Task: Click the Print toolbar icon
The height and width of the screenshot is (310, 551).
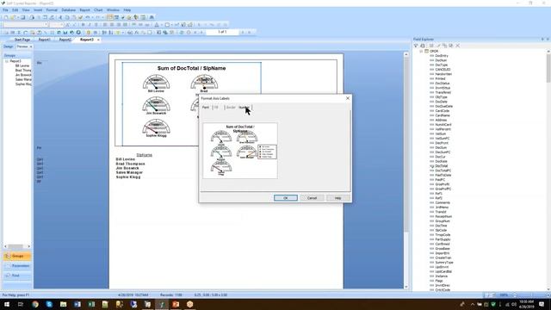Action: tap(32, 17)
